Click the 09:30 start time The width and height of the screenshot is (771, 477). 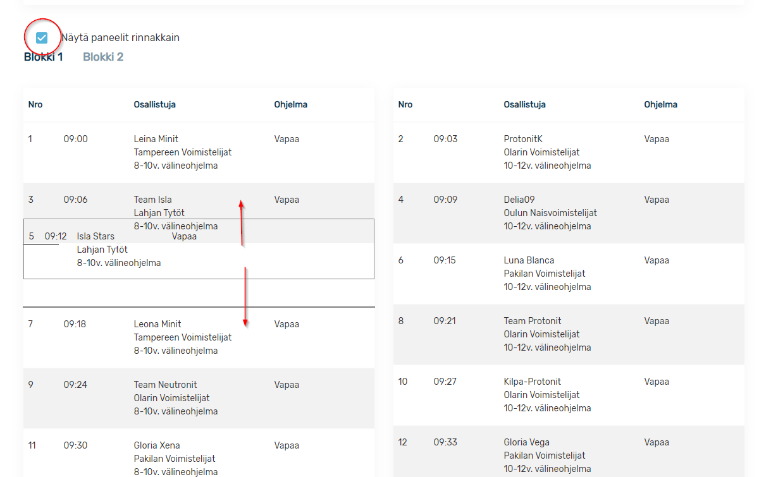pos(76,445)
